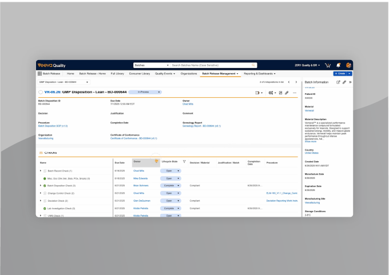Edit Batch Information with pencil icon

click(x=344, y=82)
